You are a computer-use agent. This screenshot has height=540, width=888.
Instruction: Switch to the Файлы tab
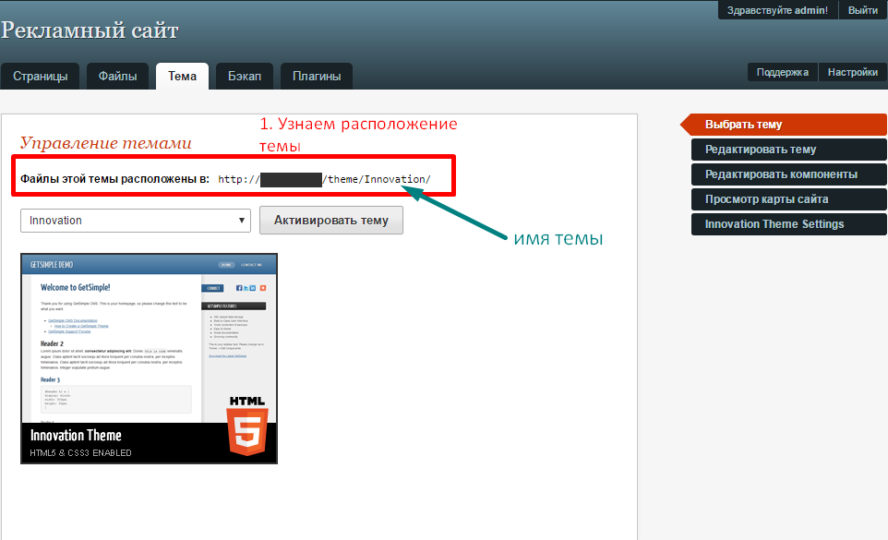tap(118, 77)
